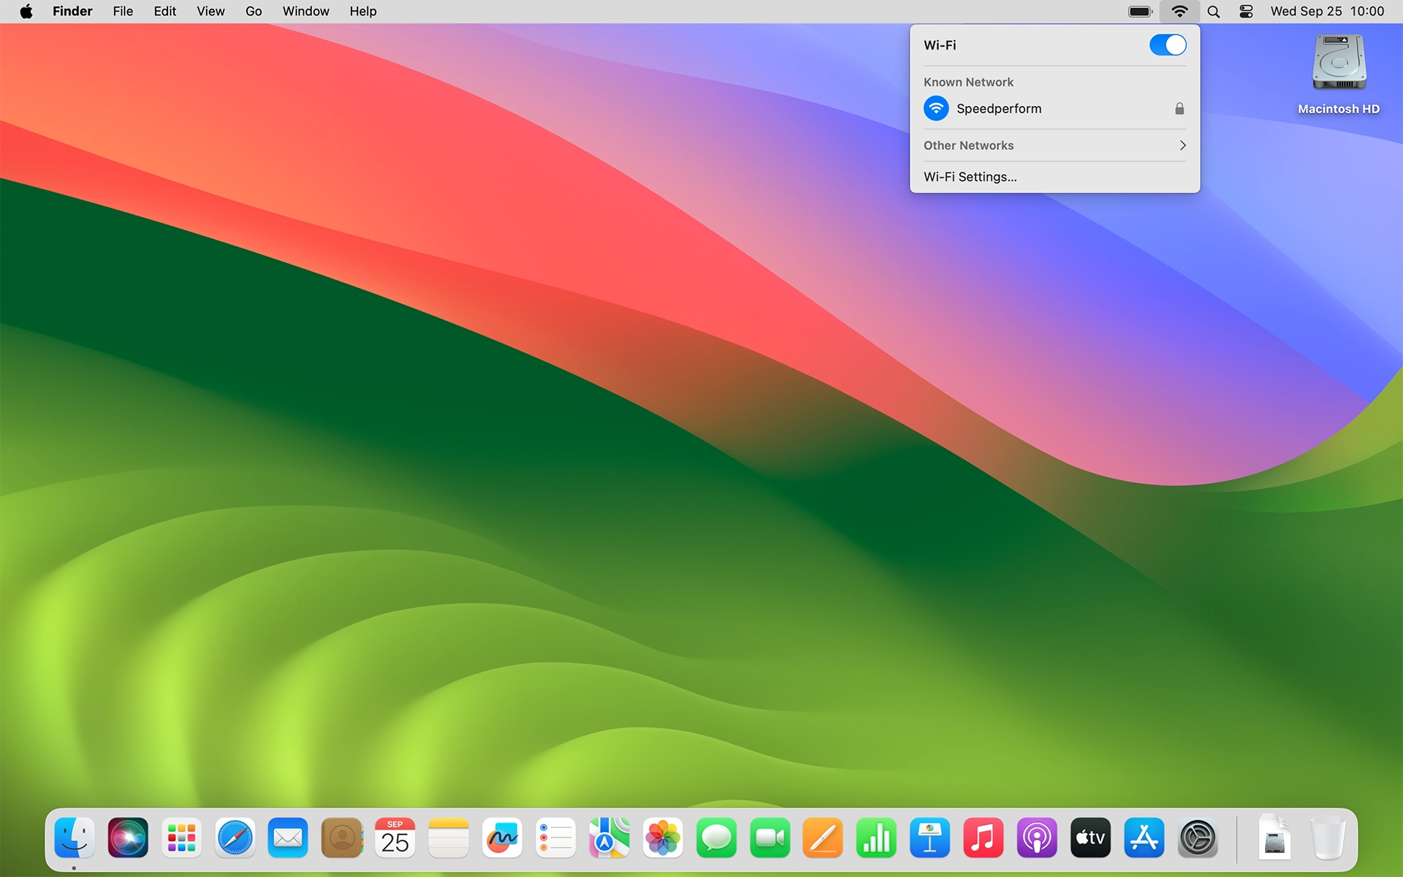Screen dimensions: 1403x877
Task: Turn off the Wi-Fi toggle switch
Action: [1167, 45]
